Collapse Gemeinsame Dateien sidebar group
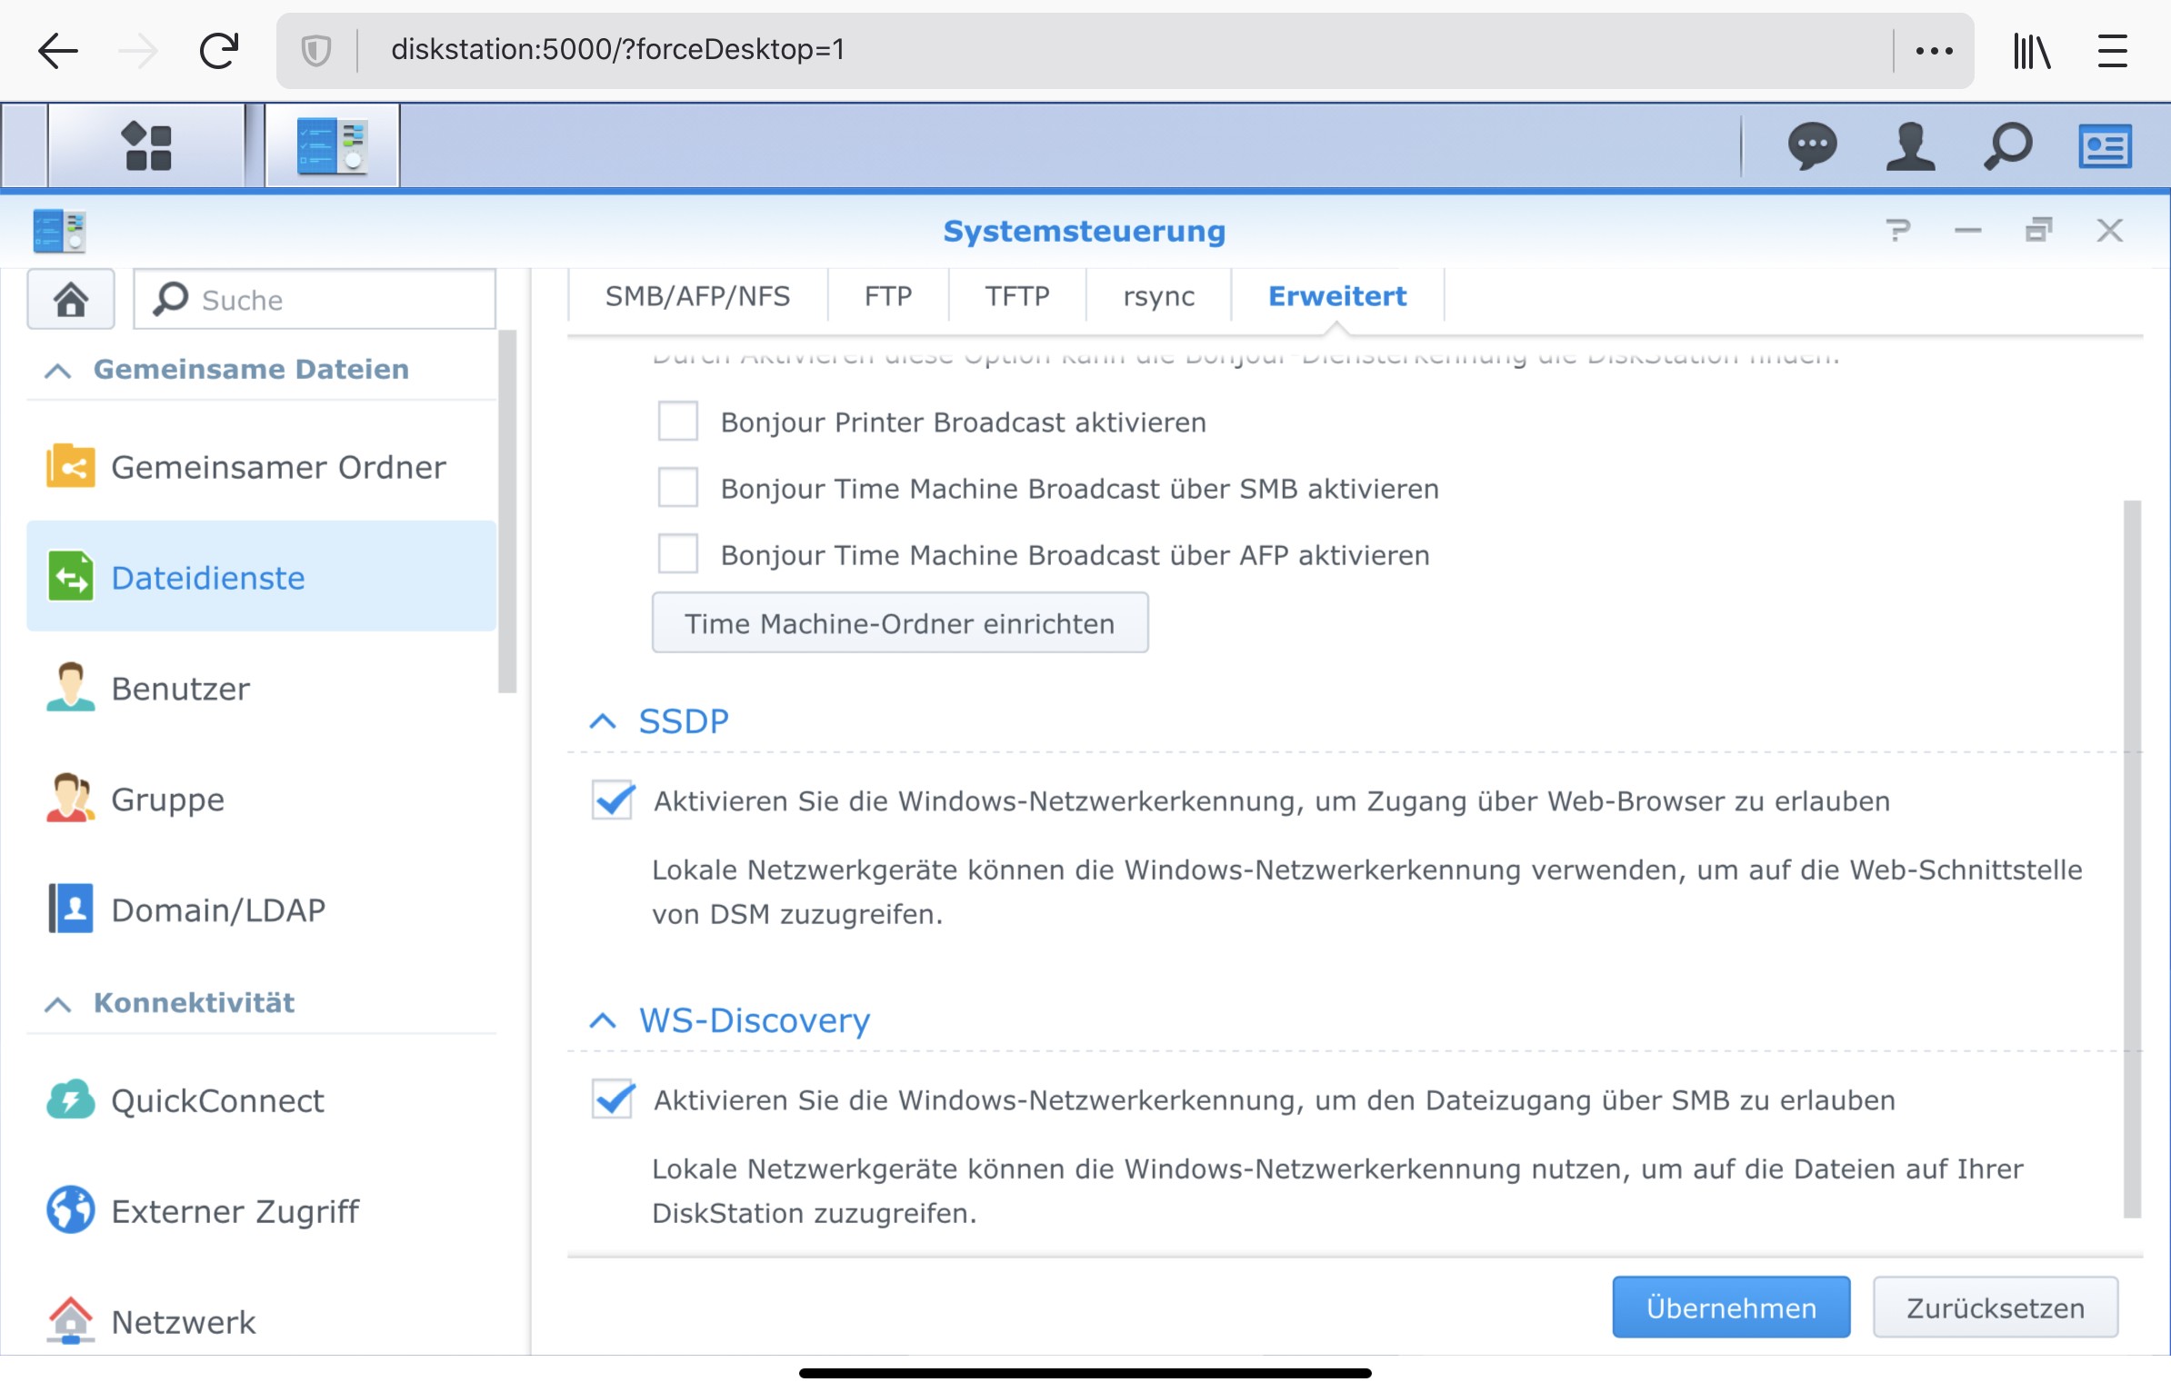2171x1392 pixels. coord(58,370)
